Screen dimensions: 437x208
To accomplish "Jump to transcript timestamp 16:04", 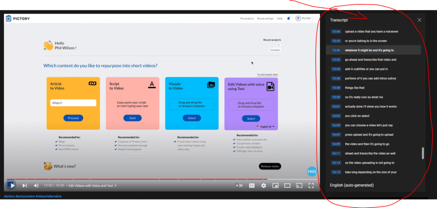I will tap(336, 125).
